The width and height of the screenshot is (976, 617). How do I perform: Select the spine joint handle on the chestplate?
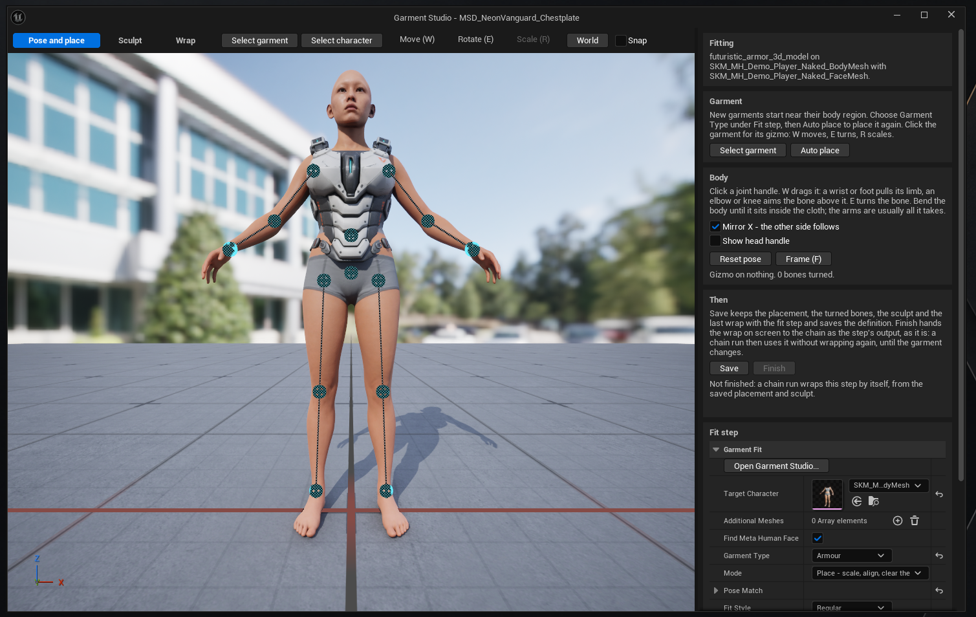pyautogui.click(x=351, y=235)
